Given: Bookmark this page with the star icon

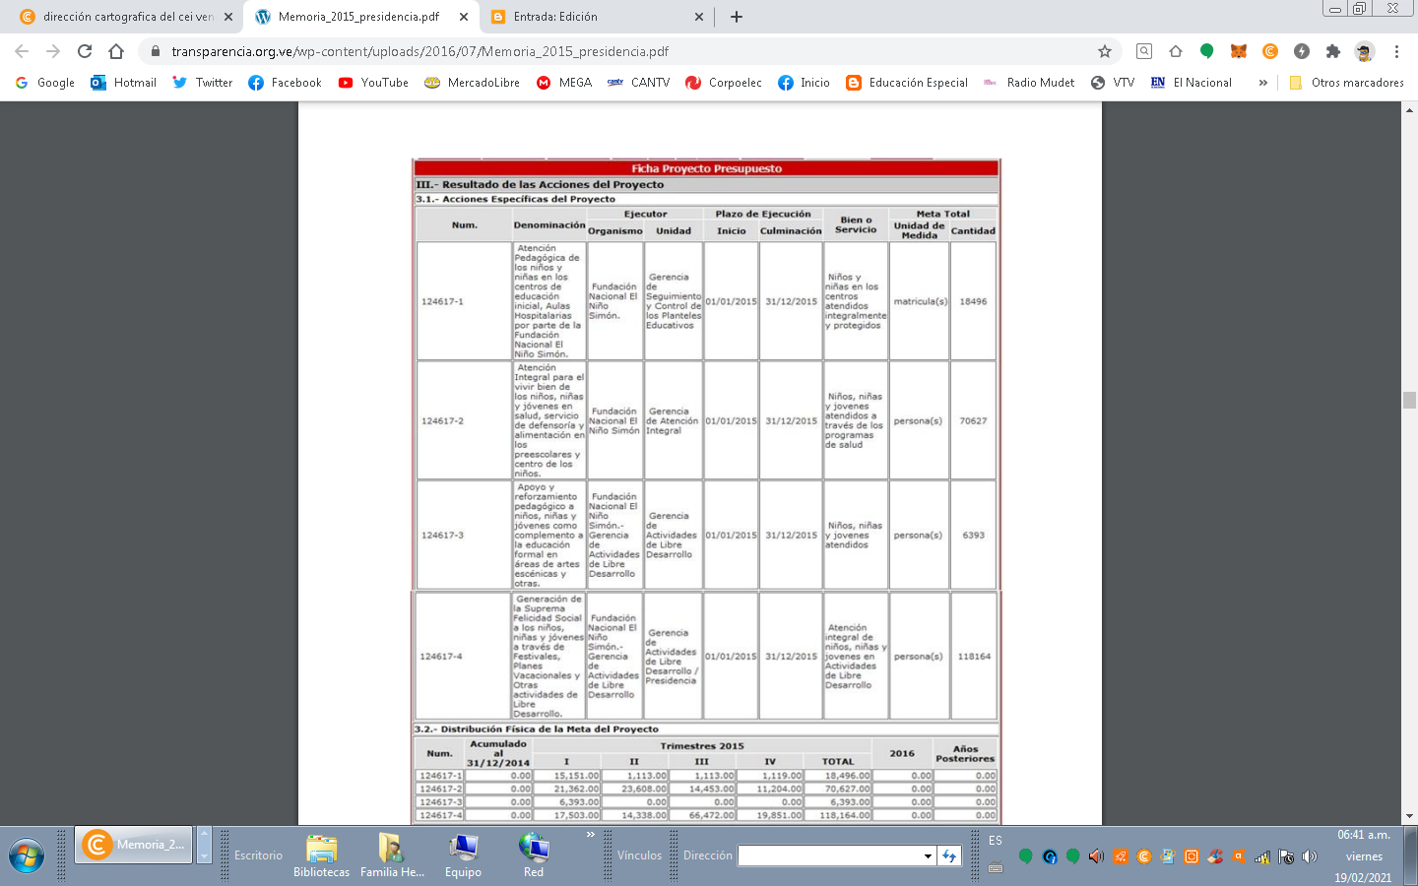Looking at the screenshot, I should click(1105, 51).
